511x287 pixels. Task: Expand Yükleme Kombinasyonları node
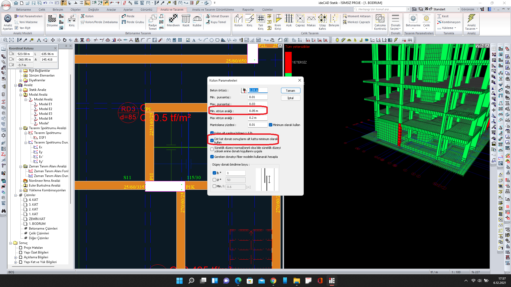[x=20, y=191]
